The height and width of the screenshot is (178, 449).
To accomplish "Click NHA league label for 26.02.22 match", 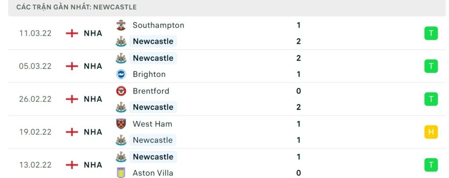I will [93, 99].
